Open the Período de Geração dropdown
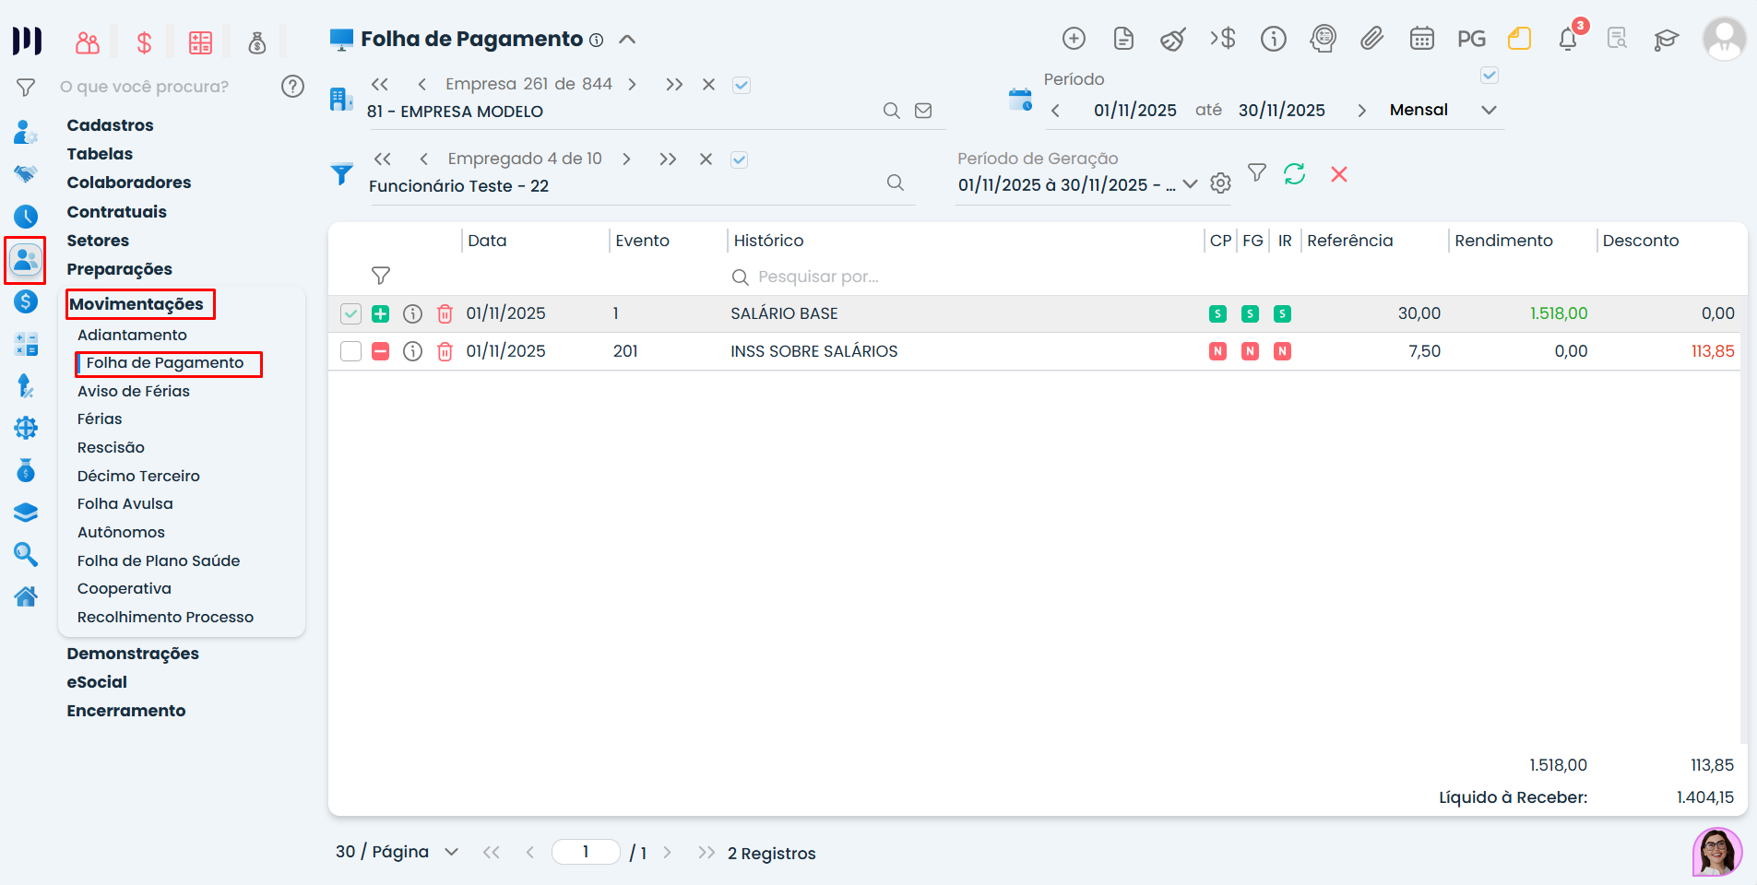Viewport: 1757px width, 885px height. click(x=1190, y=184)
